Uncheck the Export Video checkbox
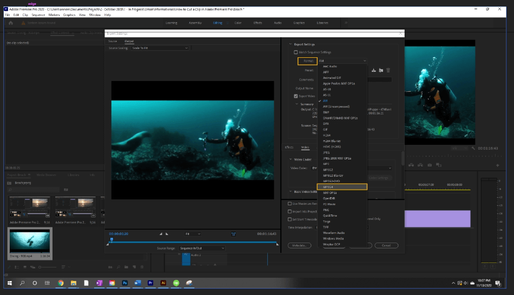 point(295,96)
